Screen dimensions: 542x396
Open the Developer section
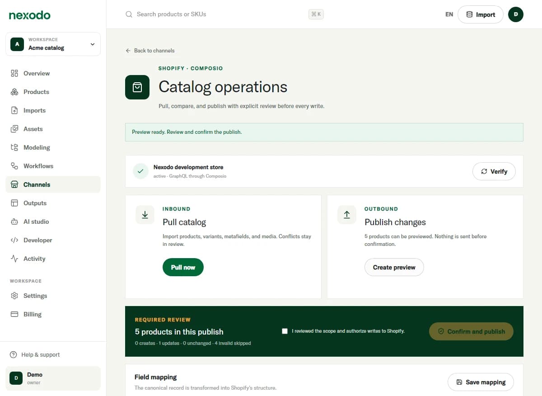coord(53,240)
